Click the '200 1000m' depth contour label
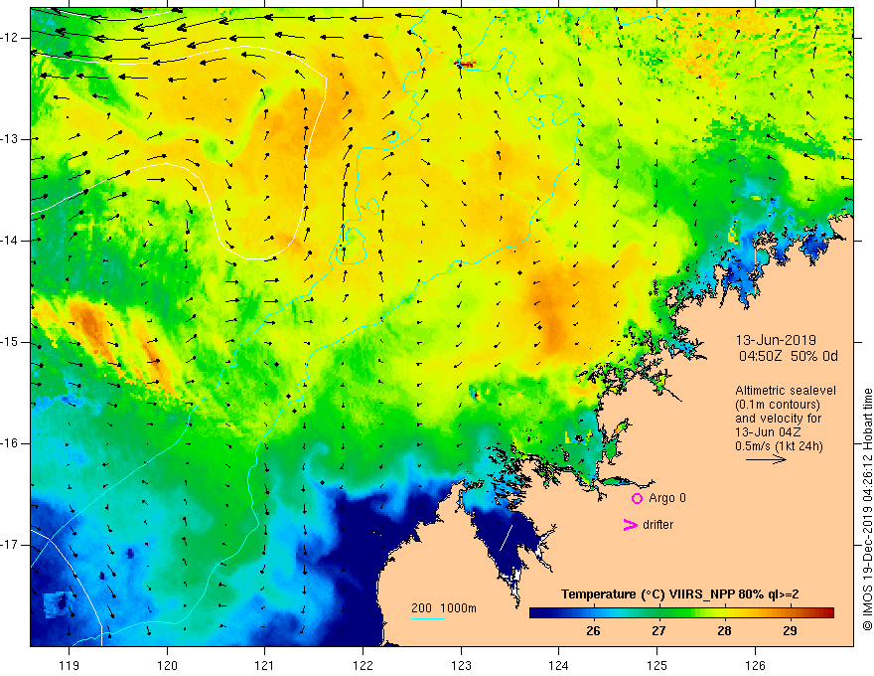 click(x=444, y=608)
